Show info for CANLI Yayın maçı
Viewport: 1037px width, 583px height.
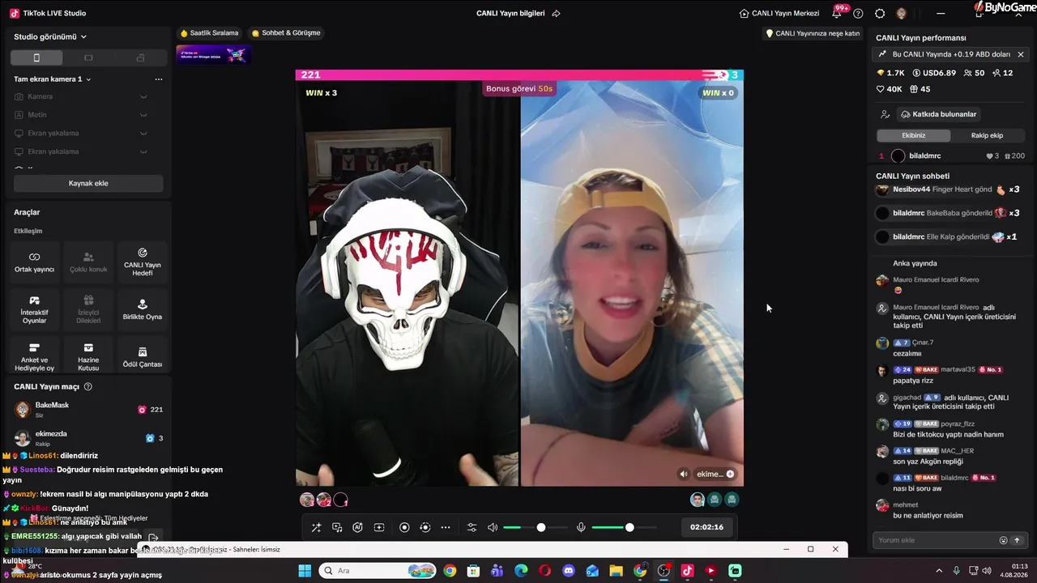pyautogui.click(x=88, y=387)
